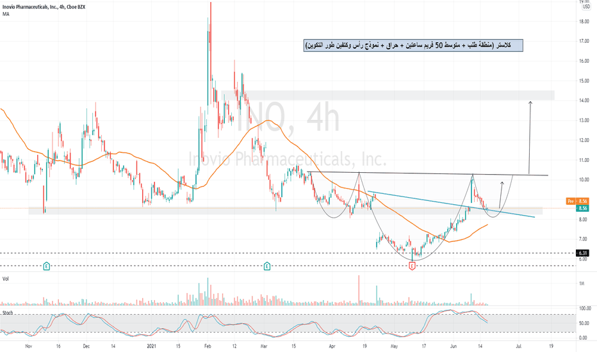Click the 16.00 price axis label
597x352 pixels.
click(x=584, y=61)
